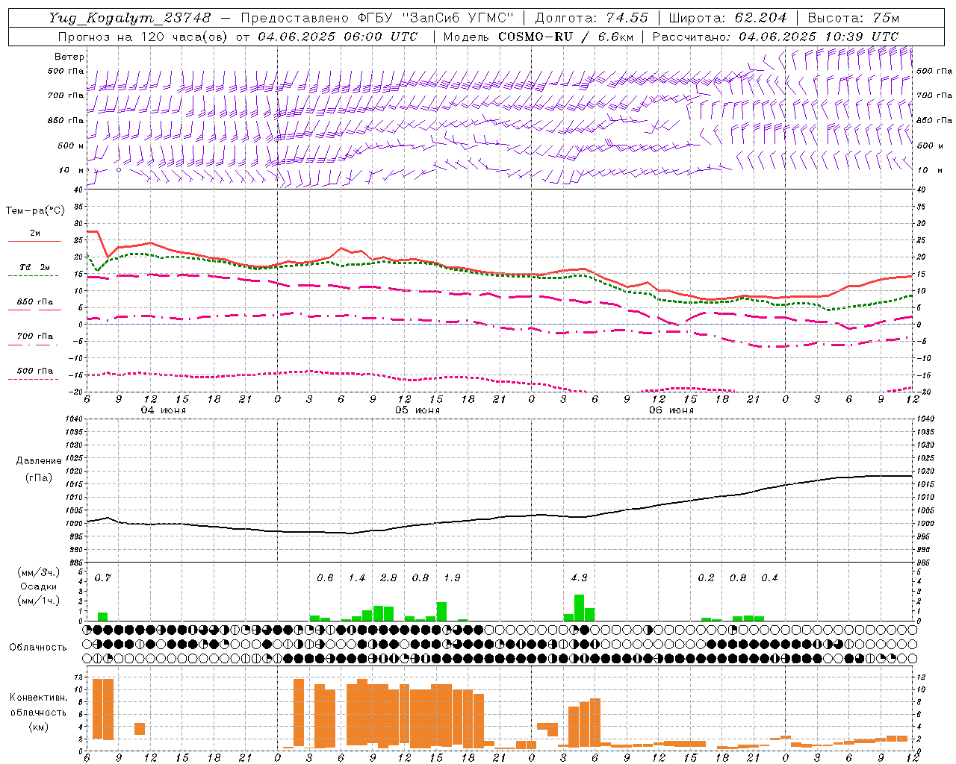The width and height of the screenshot is (956, 764).
Task: Click the 06 июня date label
Action: coord(671,410)
